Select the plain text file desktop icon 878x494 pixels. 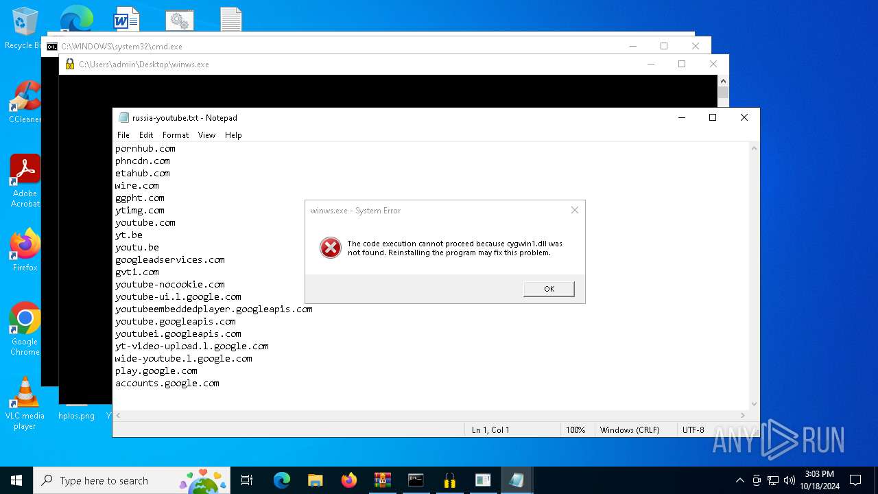tap(231, 19)
